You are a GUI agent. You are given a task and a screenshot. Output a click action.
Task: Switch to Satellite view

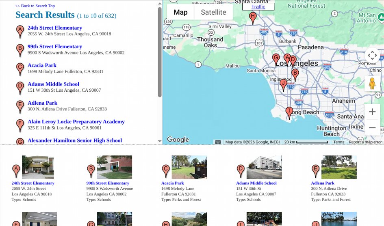click(x=213, y=12)
